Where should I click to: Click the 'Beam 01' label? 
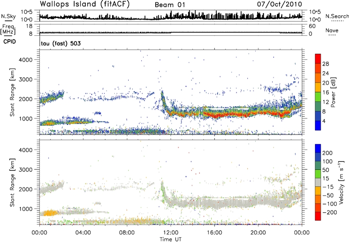coord(170,5)
